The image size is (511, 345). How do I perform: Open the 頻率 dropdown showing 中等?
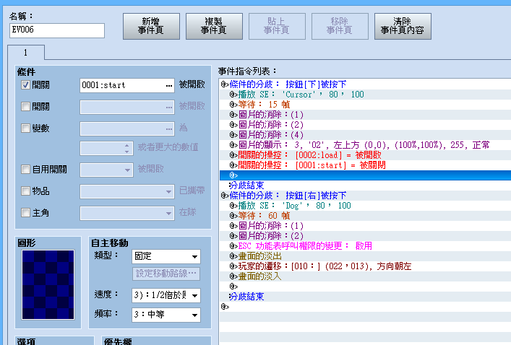(166, 315)
